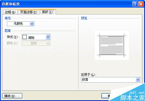This screenshot has height=101, width=145.
Task: Expand the 样式 pattern style dropdown arrow
Action: tap(48, 37)
